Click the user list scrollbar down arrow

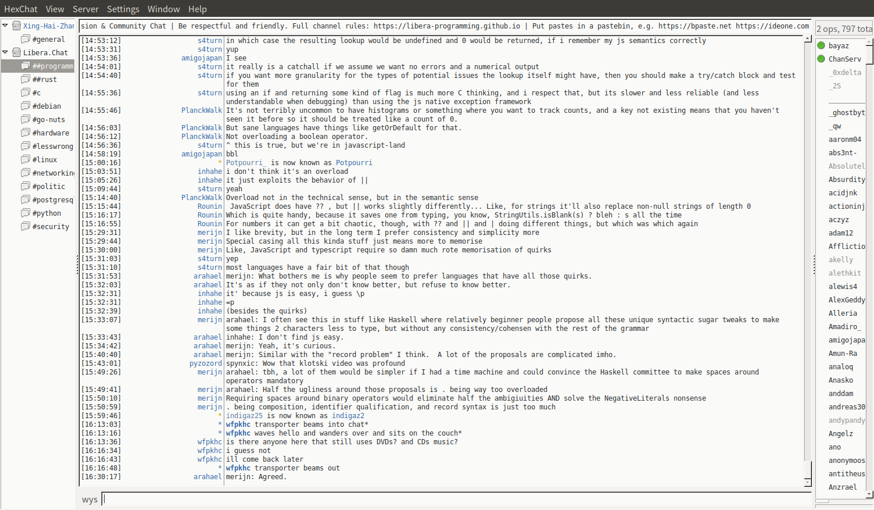[869, 494]
